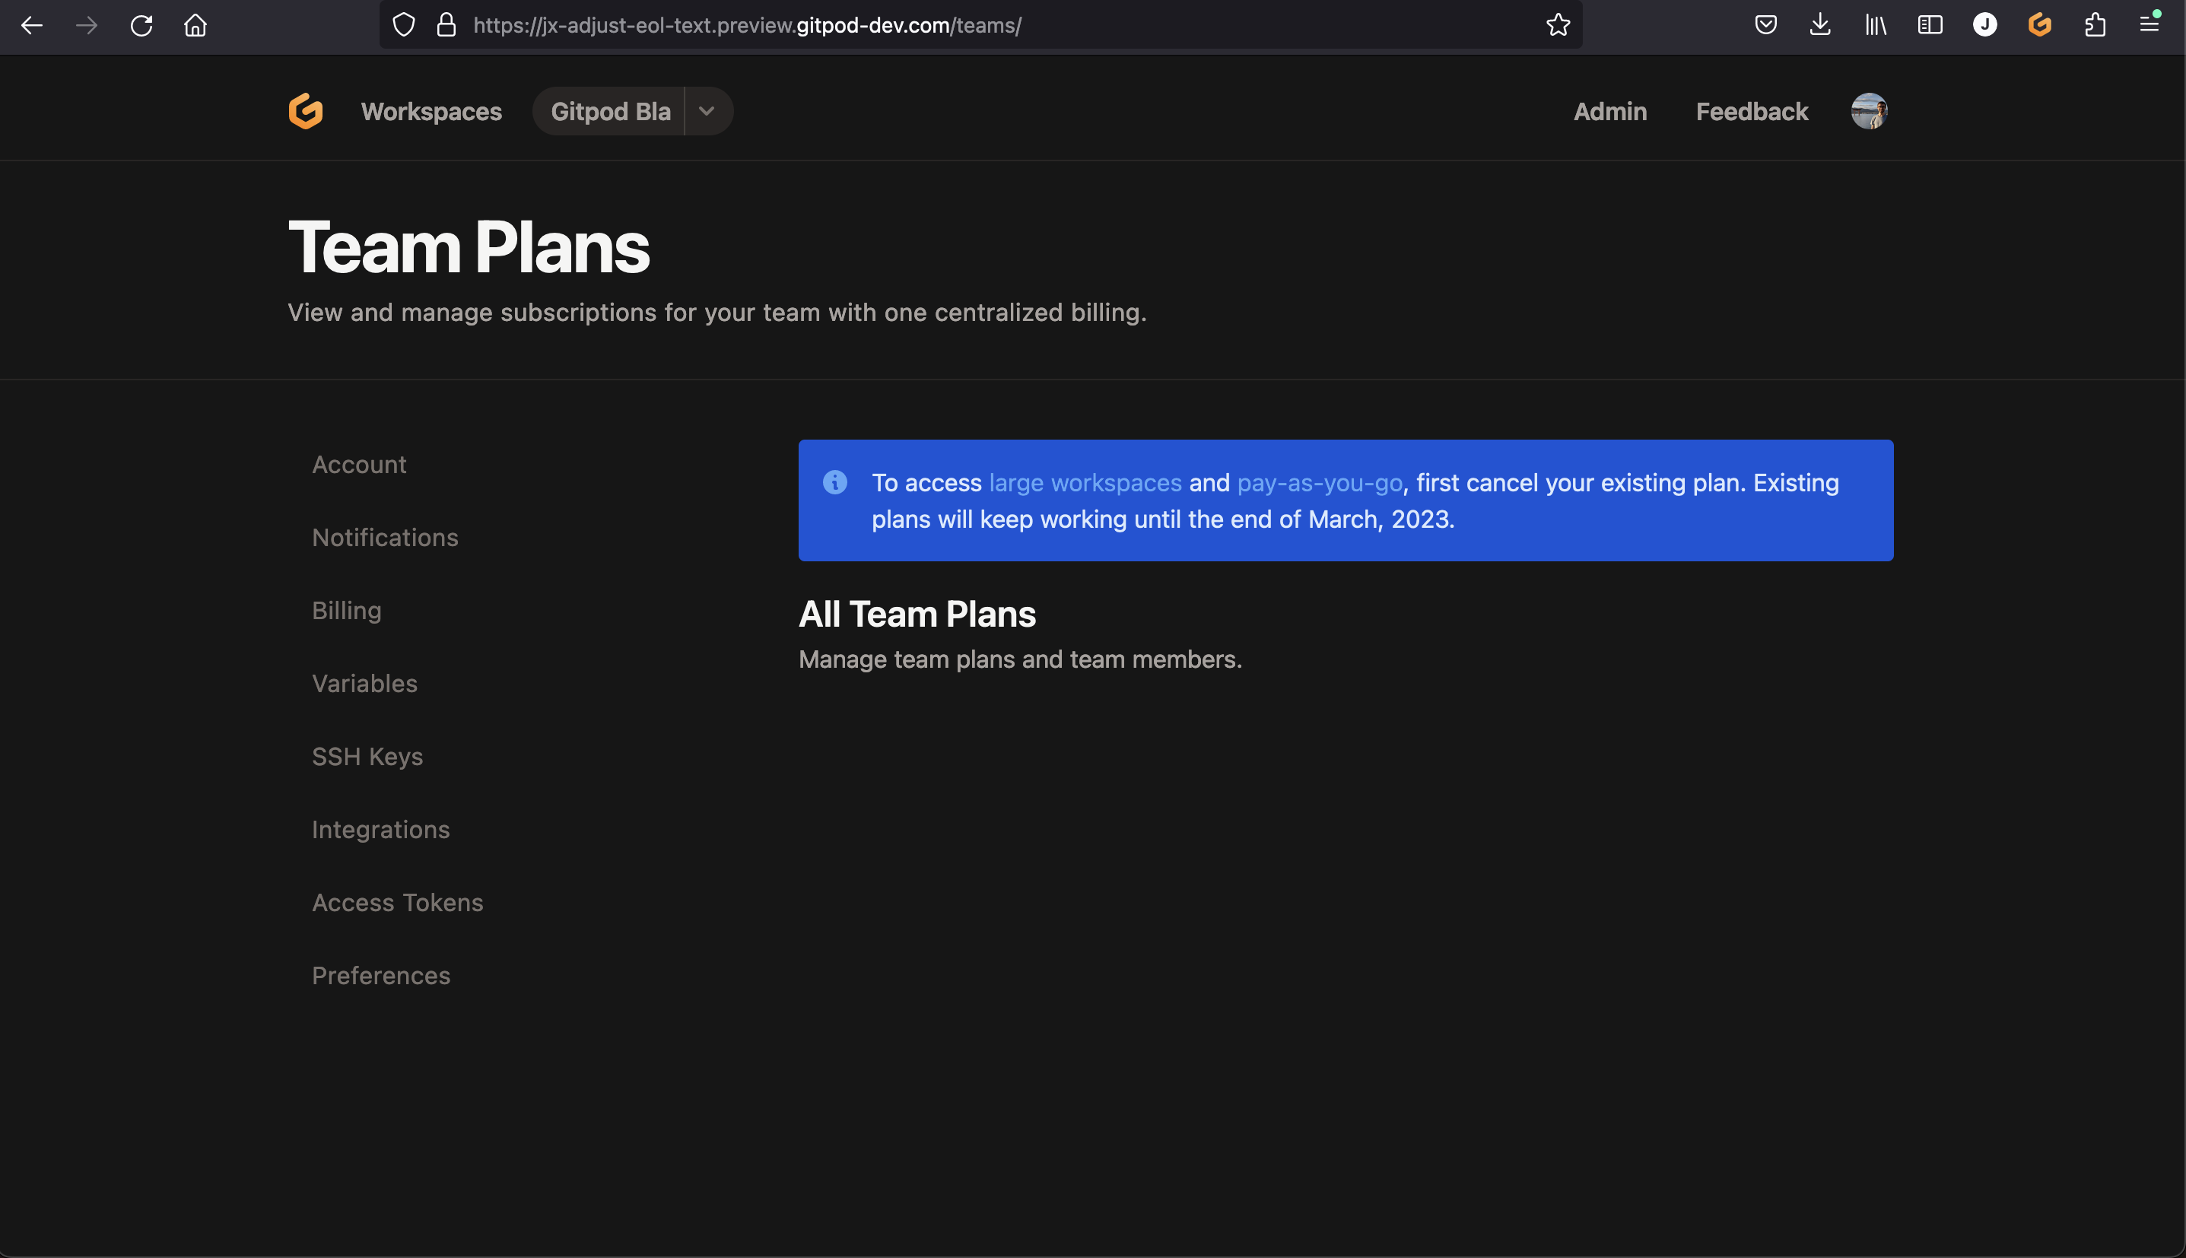Click the URL address bar field
This screenshot has width=2186, height=1258.
coord(980,25)
